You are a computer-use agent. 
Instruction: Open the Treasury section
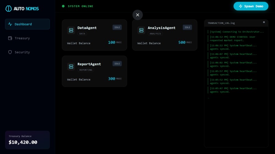tap(27, 38)
